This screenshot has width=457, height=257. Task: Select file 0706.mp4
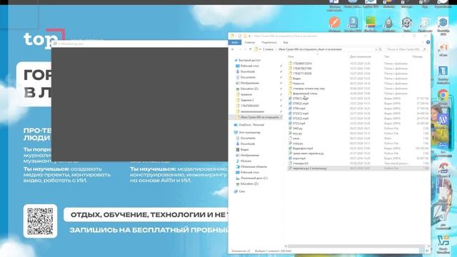coord(298,109)
